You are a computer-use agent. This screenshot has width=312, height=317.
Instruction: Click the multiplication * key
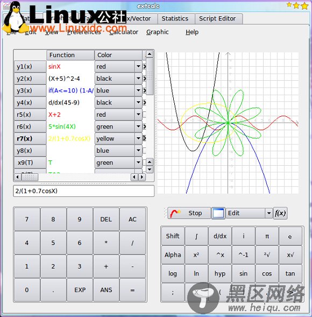pos(106,243)
